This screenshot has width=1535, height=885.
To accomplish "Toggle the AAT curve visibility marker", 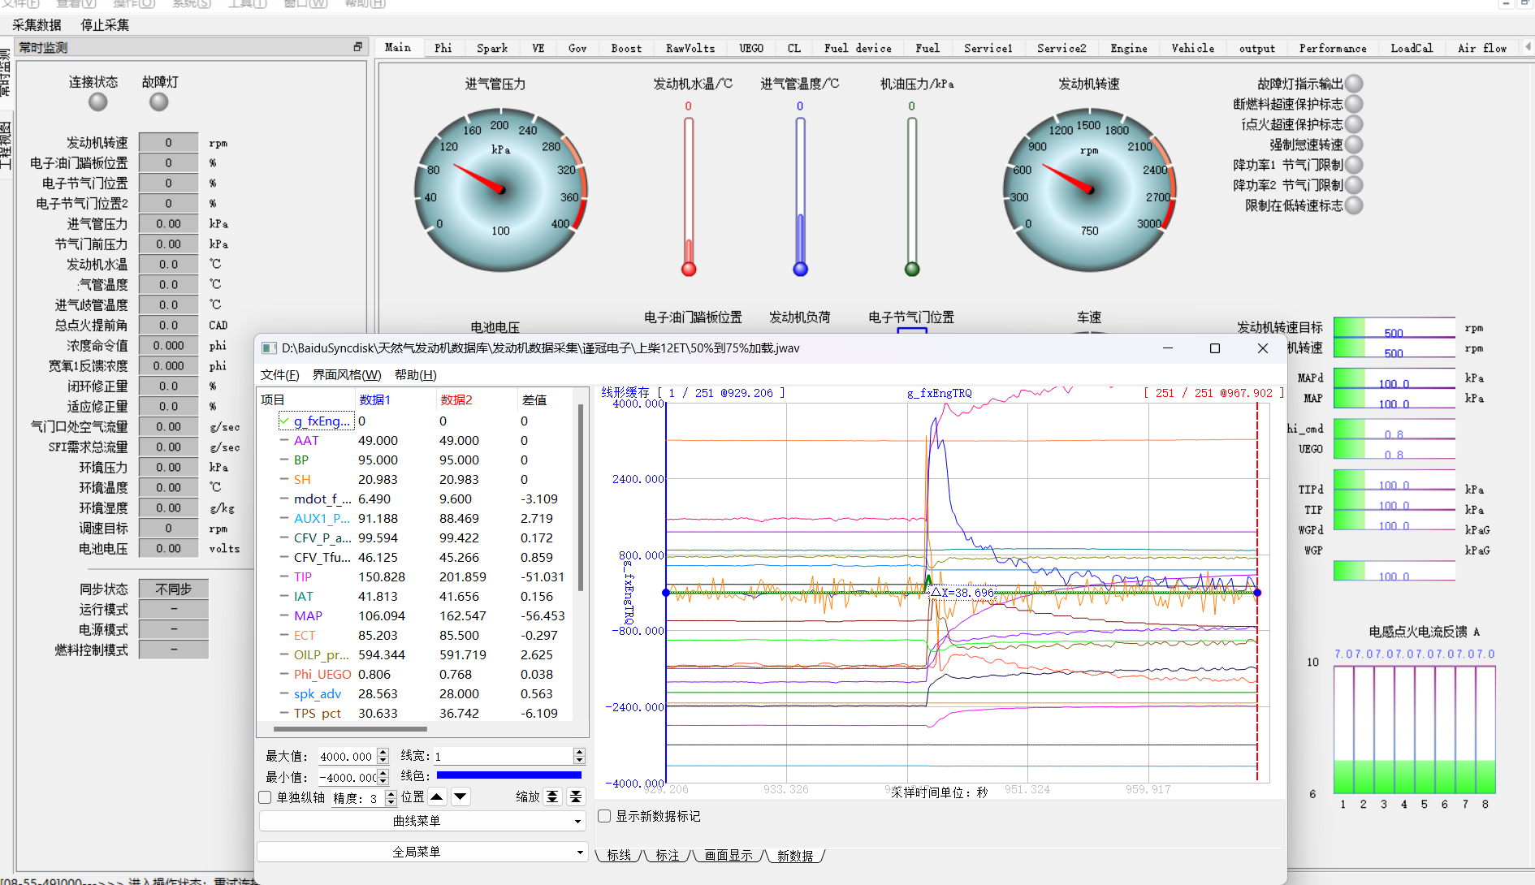I will pyautogui.click(x=284, y=440).
